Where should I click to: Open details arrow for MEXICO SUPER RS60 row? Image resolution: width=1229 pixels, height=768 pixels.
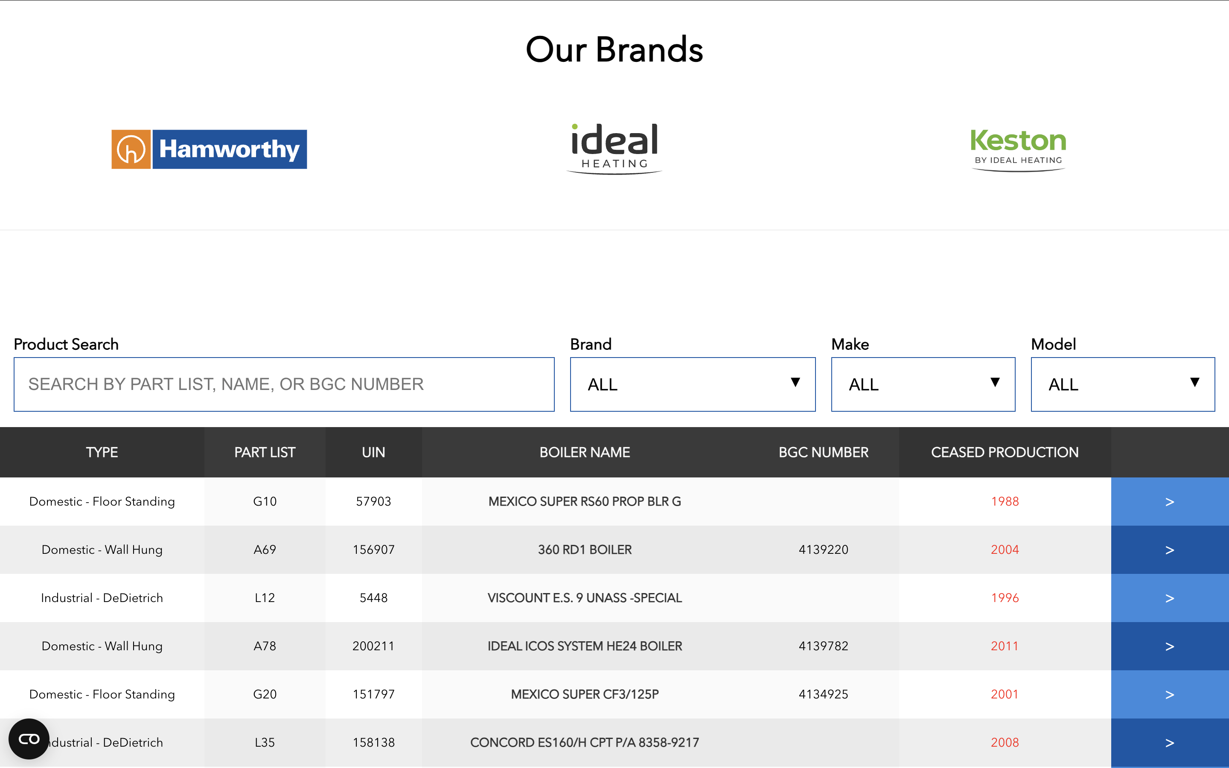(x=1170, y=502)
